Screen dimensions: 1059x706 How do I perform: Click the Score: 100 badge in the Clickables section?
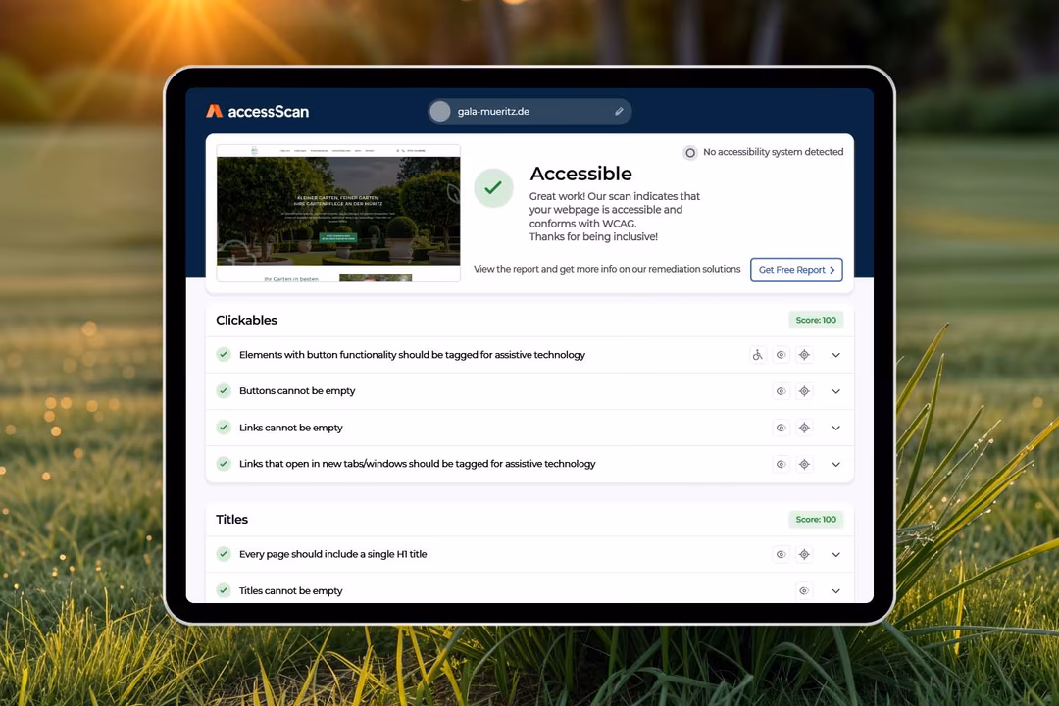[x=816, y=320]
